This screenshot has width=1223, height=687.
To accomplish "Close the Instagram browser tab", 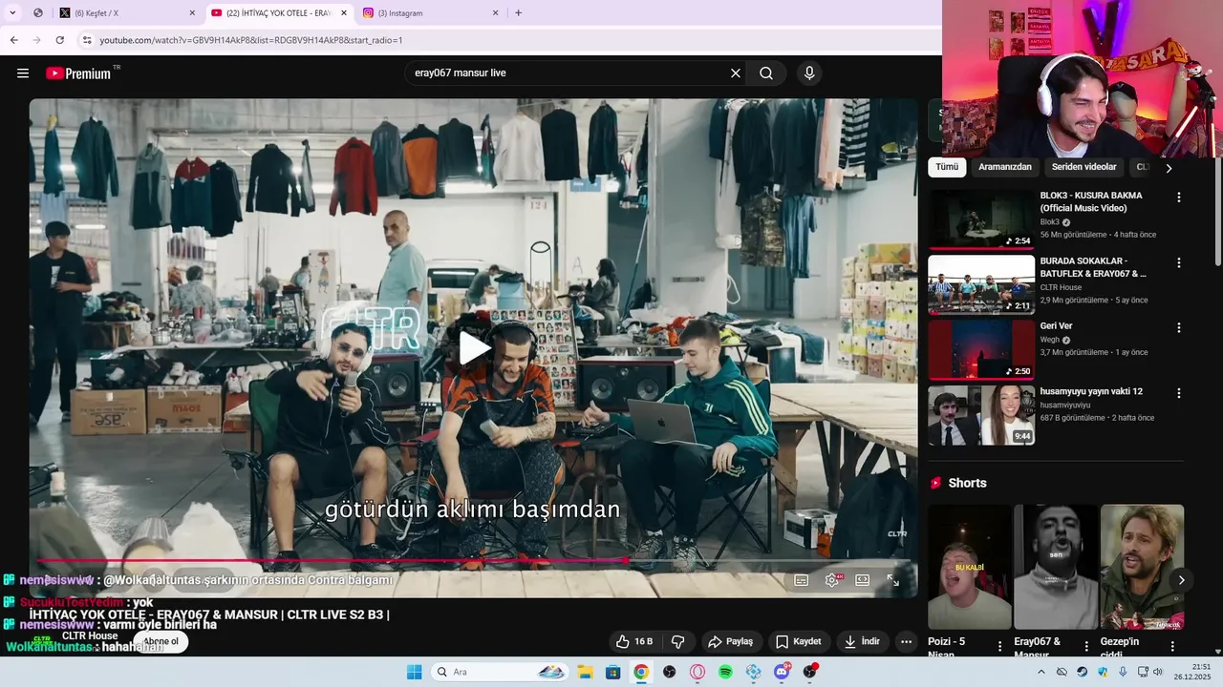I will [495, 13].
